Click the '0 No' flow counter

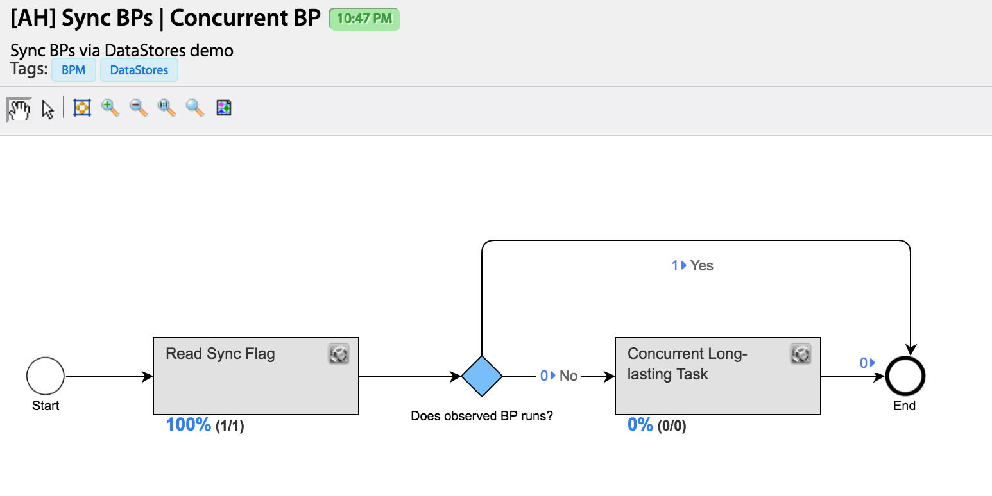[x=559, y=376]
